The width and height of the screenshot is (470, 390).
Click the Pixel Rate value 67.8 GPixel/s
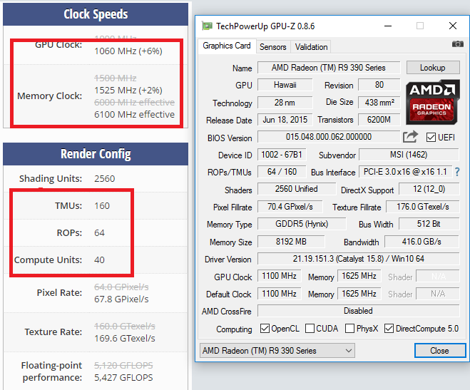[121, 299]
